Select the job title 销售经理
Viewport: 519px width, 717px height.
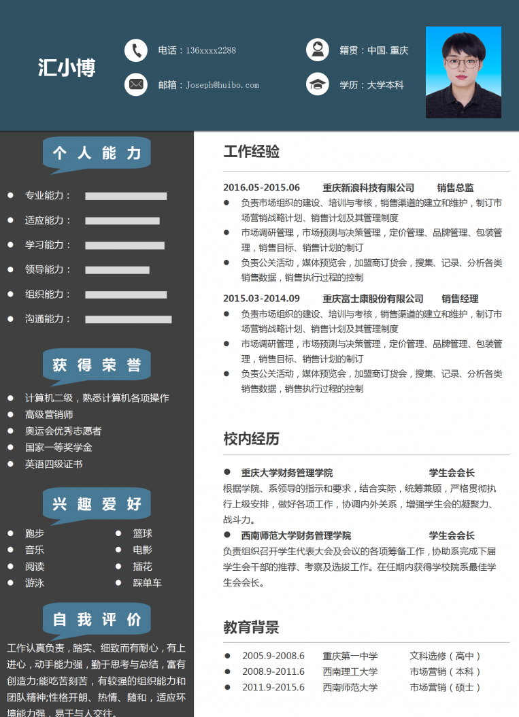pyautogui.click(x=460, y=299)
